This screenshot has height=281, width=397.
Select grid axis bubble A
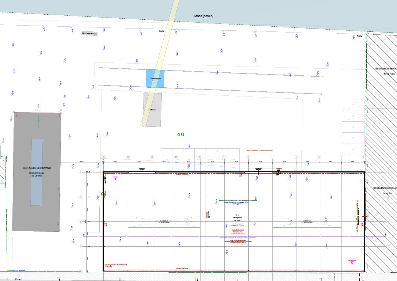click(104, 157)
